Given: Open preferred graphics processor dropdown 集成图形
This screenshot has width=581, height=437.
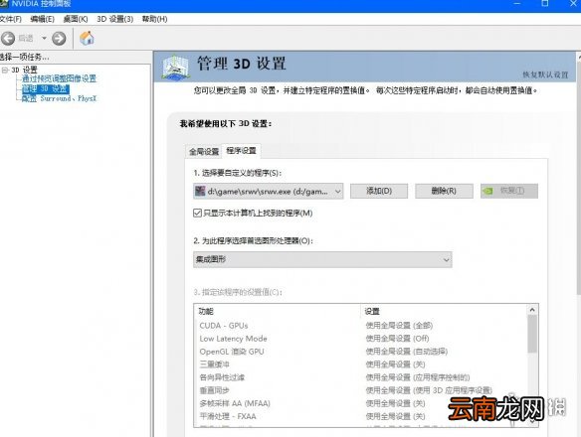Looking at the screenshot, I should (322, 259).
